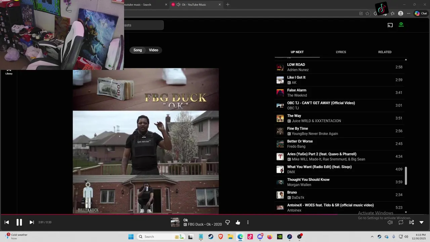Play Fine By Time in the queue
The height and width of the screenshot is (242, 430).
[x=339, y=131]
